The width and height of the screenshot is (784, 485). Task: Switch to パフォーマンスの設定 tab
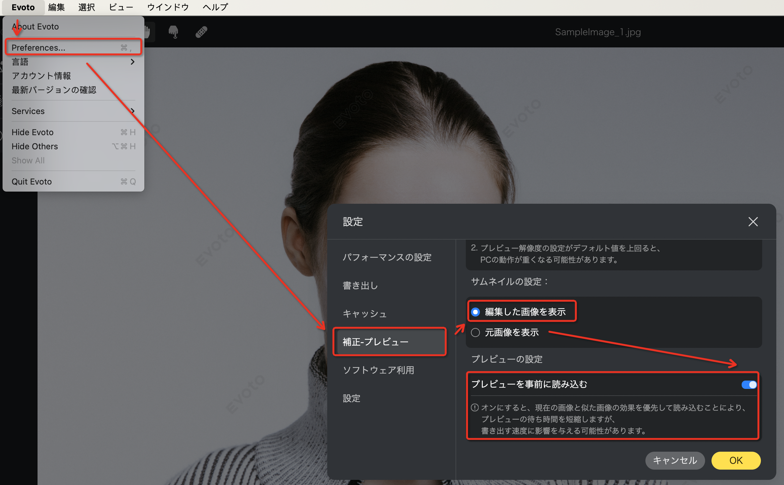[x=387, y=257]
